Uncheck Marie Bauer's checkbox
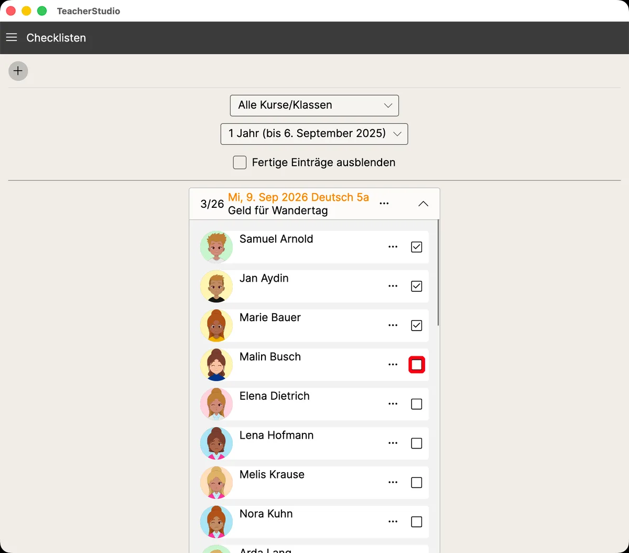This screenshot has height=553, width=629. tap(417, 325)
